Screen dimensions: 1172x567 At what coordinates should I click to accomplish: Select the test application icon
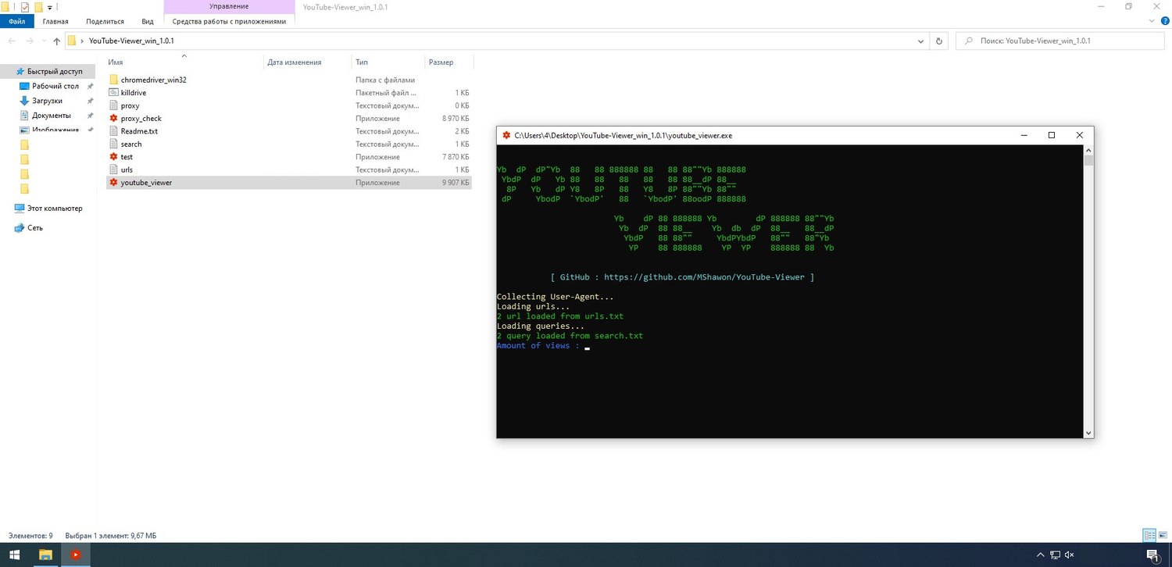click(x=113, y=157)
